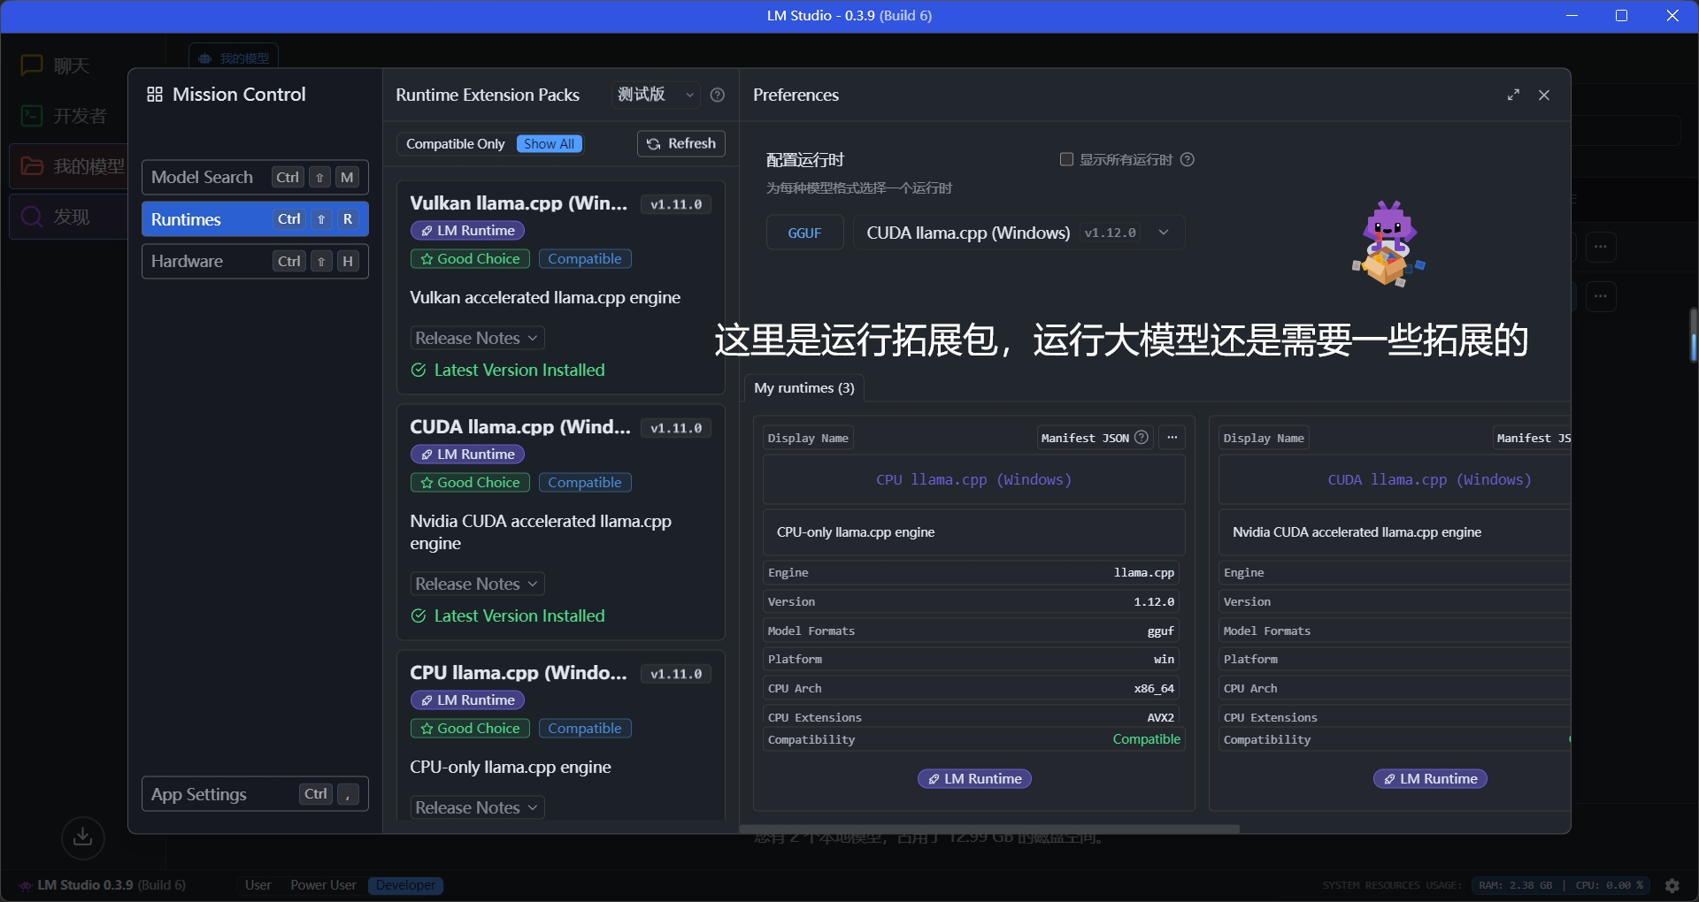Open the GGUF runtime selection dropdown

tap(1019, 233)
